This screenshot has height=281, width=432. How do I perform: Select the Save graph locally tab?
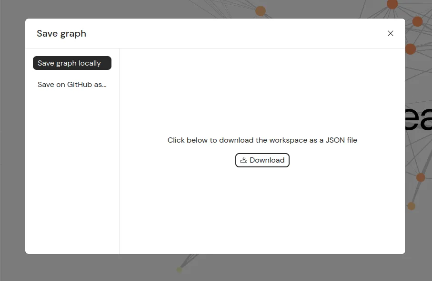click(x=72, y=63)
